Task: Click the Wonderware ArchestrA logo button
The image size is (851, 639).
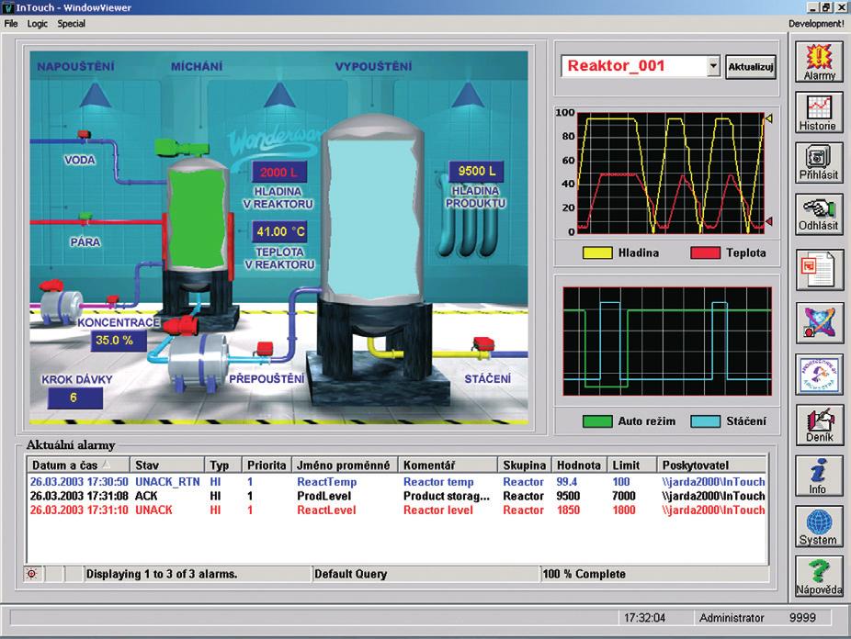Action: 819,374
